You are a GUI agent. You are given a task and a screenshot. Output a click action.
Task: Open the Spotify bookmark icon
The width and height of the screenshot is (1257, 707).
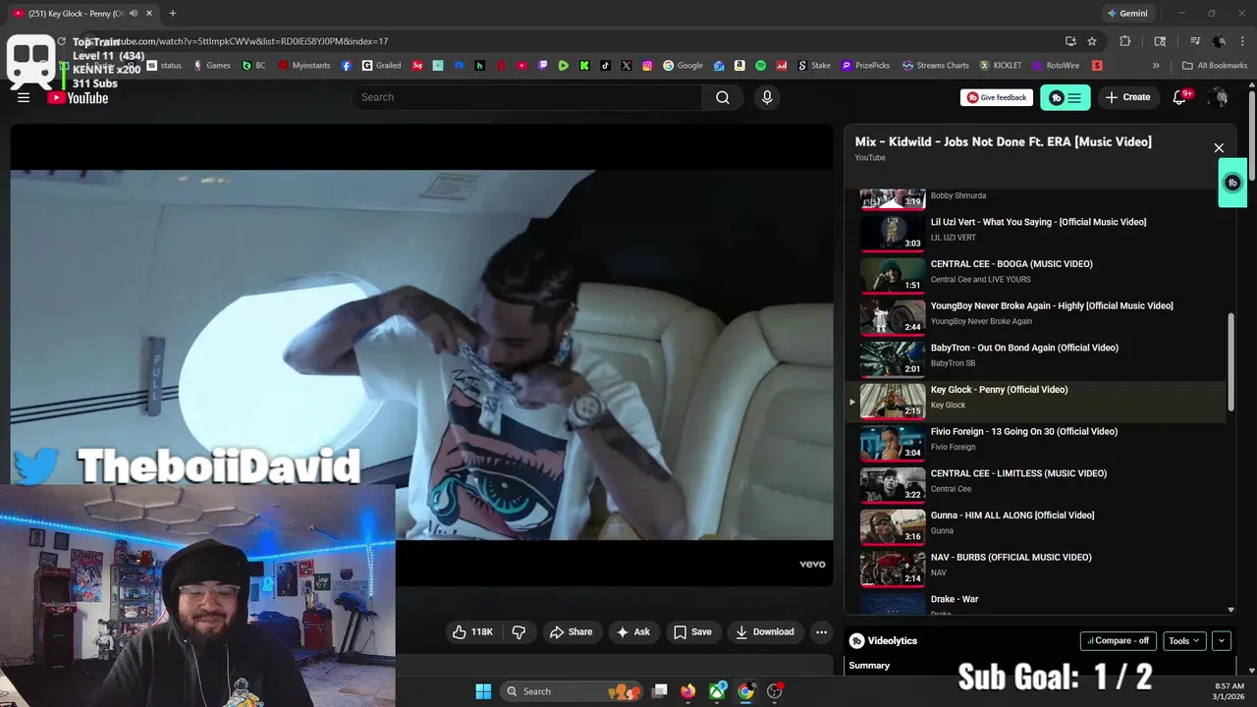coord(761,66)
